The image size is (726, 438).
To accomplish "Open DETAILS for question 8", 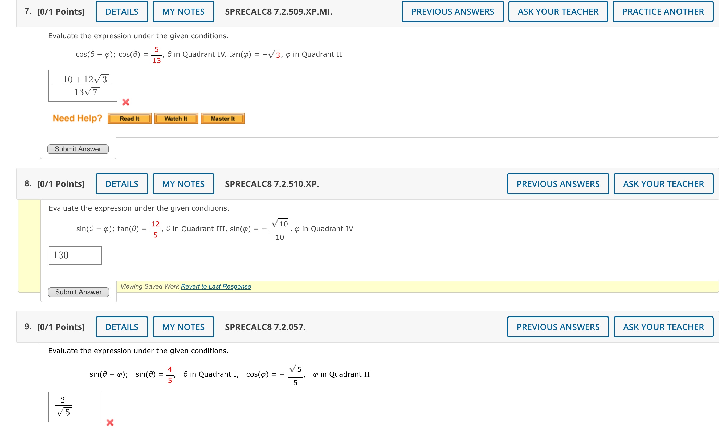I will 122,184.
